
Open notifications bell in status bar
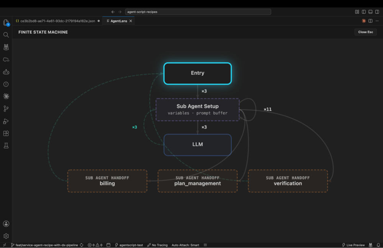[378, 245]
